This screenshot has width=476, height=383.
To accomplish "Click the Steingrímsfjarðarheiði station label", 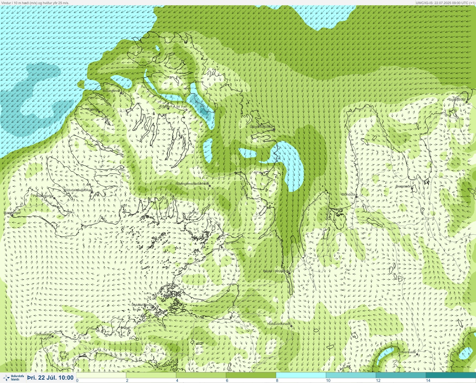I will coord(192,183).
